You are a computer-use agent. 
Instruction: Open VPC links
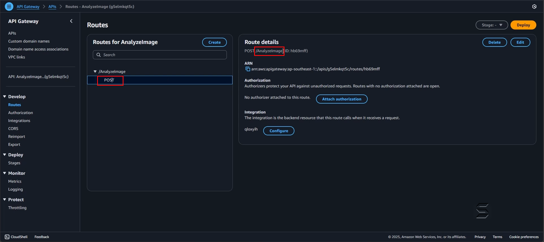(x=16, y=57)
